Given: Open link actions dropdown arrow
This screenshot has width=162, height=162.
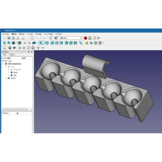Looking at the screenshot, I should pyautogui.click(x=103, y=43).
